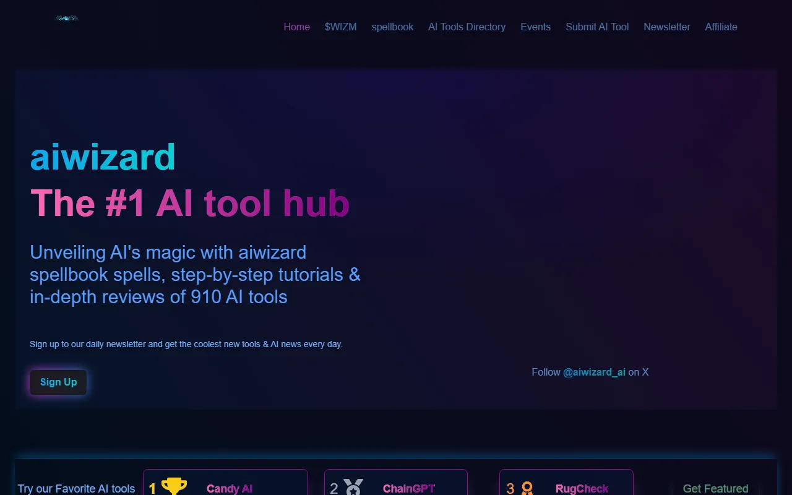
Task: Open the spellbook nav link
Action: click(392, 27)
